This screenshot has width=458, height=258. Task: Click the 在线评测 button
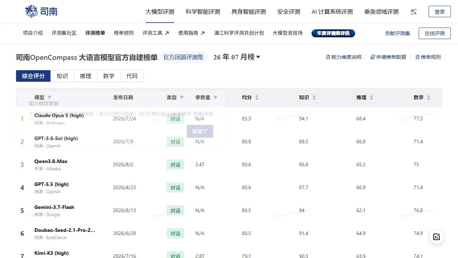click(435, 33)
